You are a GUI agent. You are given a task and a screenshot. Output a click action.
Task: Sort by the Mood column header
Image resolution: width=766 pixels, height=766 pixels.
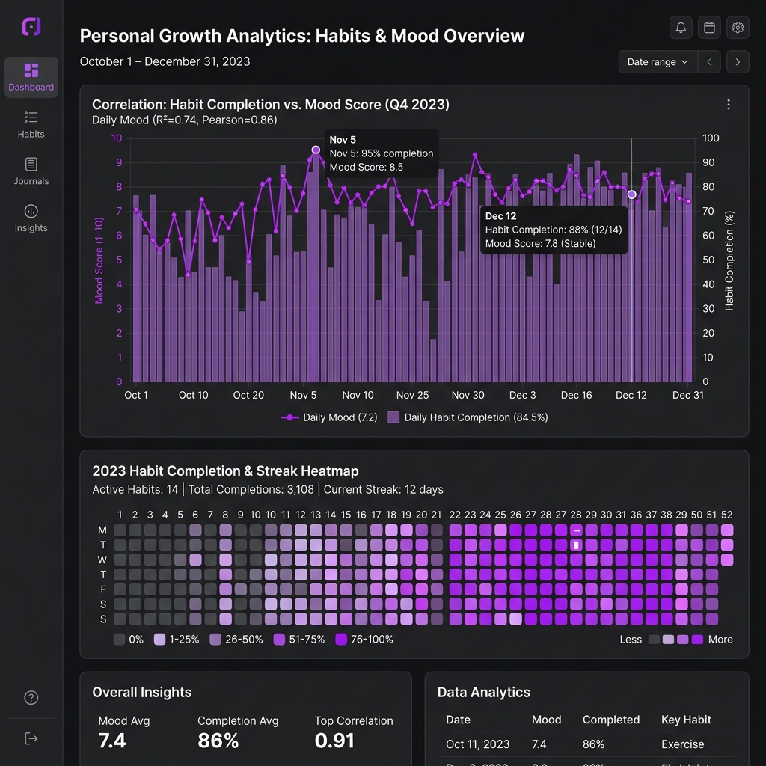point(546,720)
